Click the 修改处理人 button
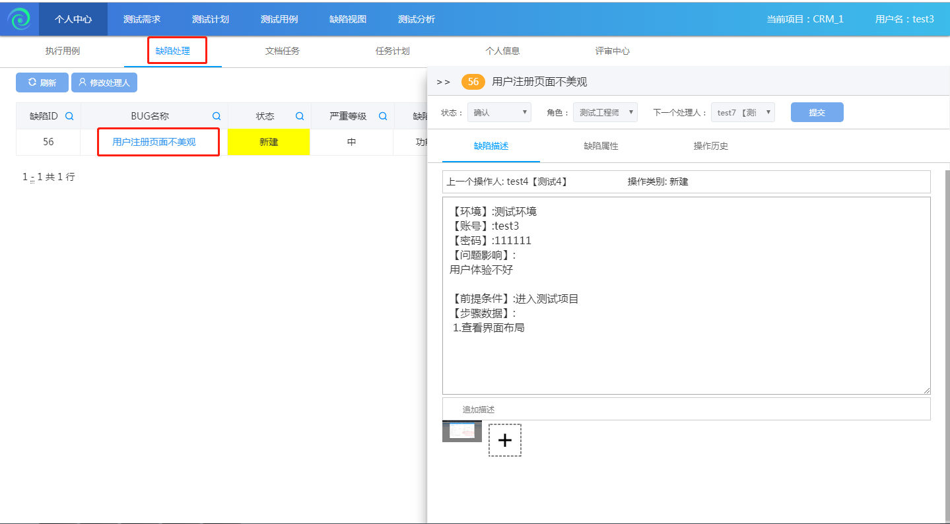The image size is (950, 524). click(104, 82)
